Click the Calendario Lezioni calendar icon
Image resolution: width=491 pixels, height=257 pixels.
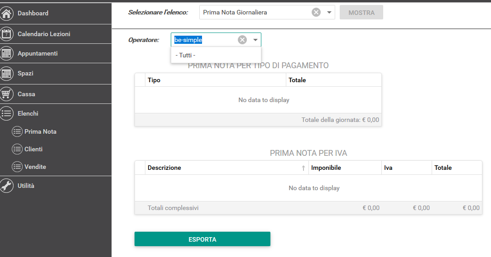click(x=6, y=34)
